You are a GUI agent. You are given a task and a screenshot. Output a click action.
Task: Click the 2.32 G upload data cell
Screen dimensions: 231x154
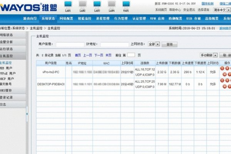coord(162,72)
